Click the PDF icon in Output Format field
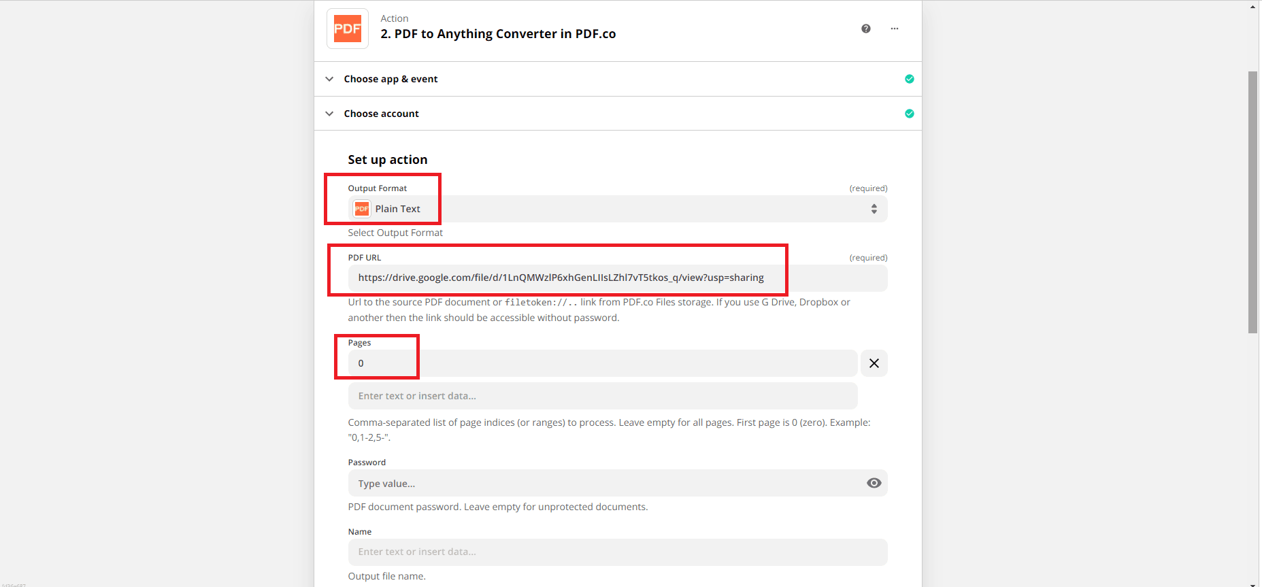 (362, 209)
